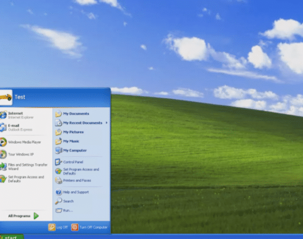Viewport: 303px width, 239px height.
Task: Click the Help and Support icon
Action: [x=59, y=192]
